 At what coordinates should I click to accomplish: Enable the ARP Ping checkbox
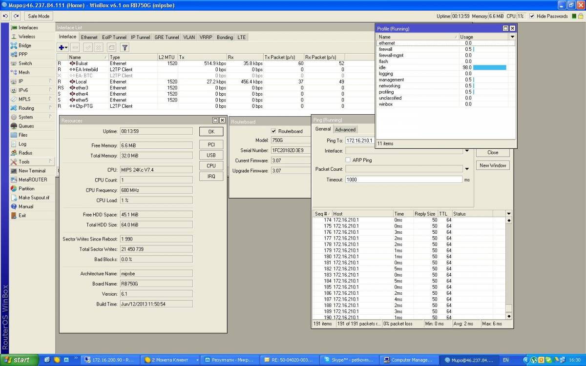pos(348,160)
